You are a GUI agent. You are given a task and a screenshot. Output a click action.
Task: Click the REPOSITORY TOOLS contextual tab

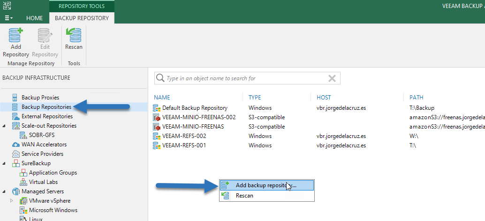[x=82, y=6]
